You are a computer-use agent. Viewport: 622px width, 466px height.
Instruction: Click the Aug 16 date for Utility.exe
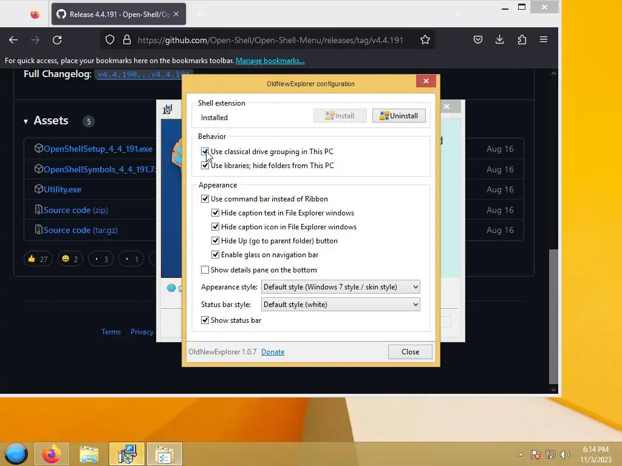click(x=500, y=189)
